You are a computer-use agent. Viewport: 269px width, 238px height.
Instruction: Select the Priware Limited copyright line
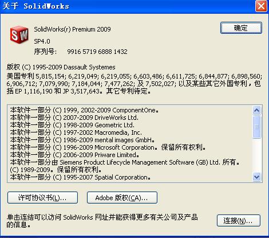click(x=74, y=155)
